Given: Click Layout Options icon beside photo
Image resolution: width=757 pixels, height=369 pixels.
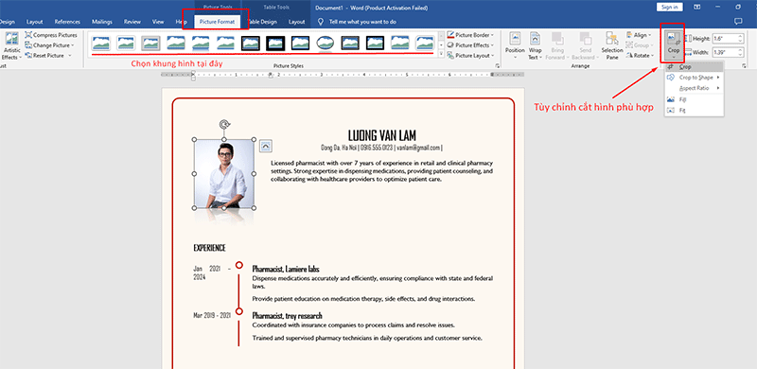Looking at the screenshot, I should click(266, 146).
